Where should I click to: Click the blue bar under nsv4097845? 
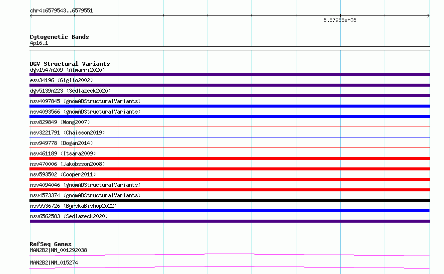[x=229, y=106]
